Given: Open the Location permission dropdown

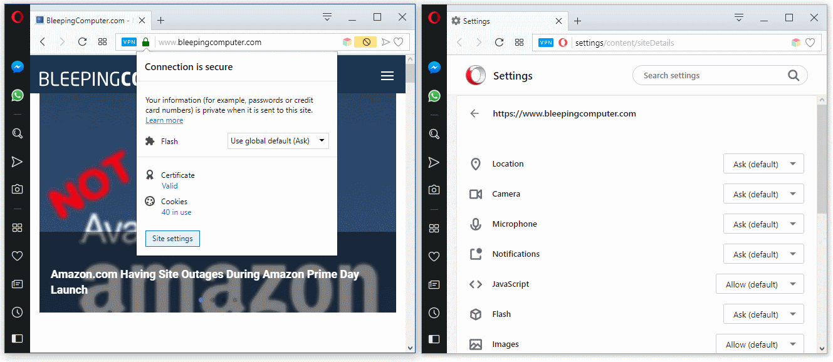Looking at the screenshot, I should coord(763,164).
